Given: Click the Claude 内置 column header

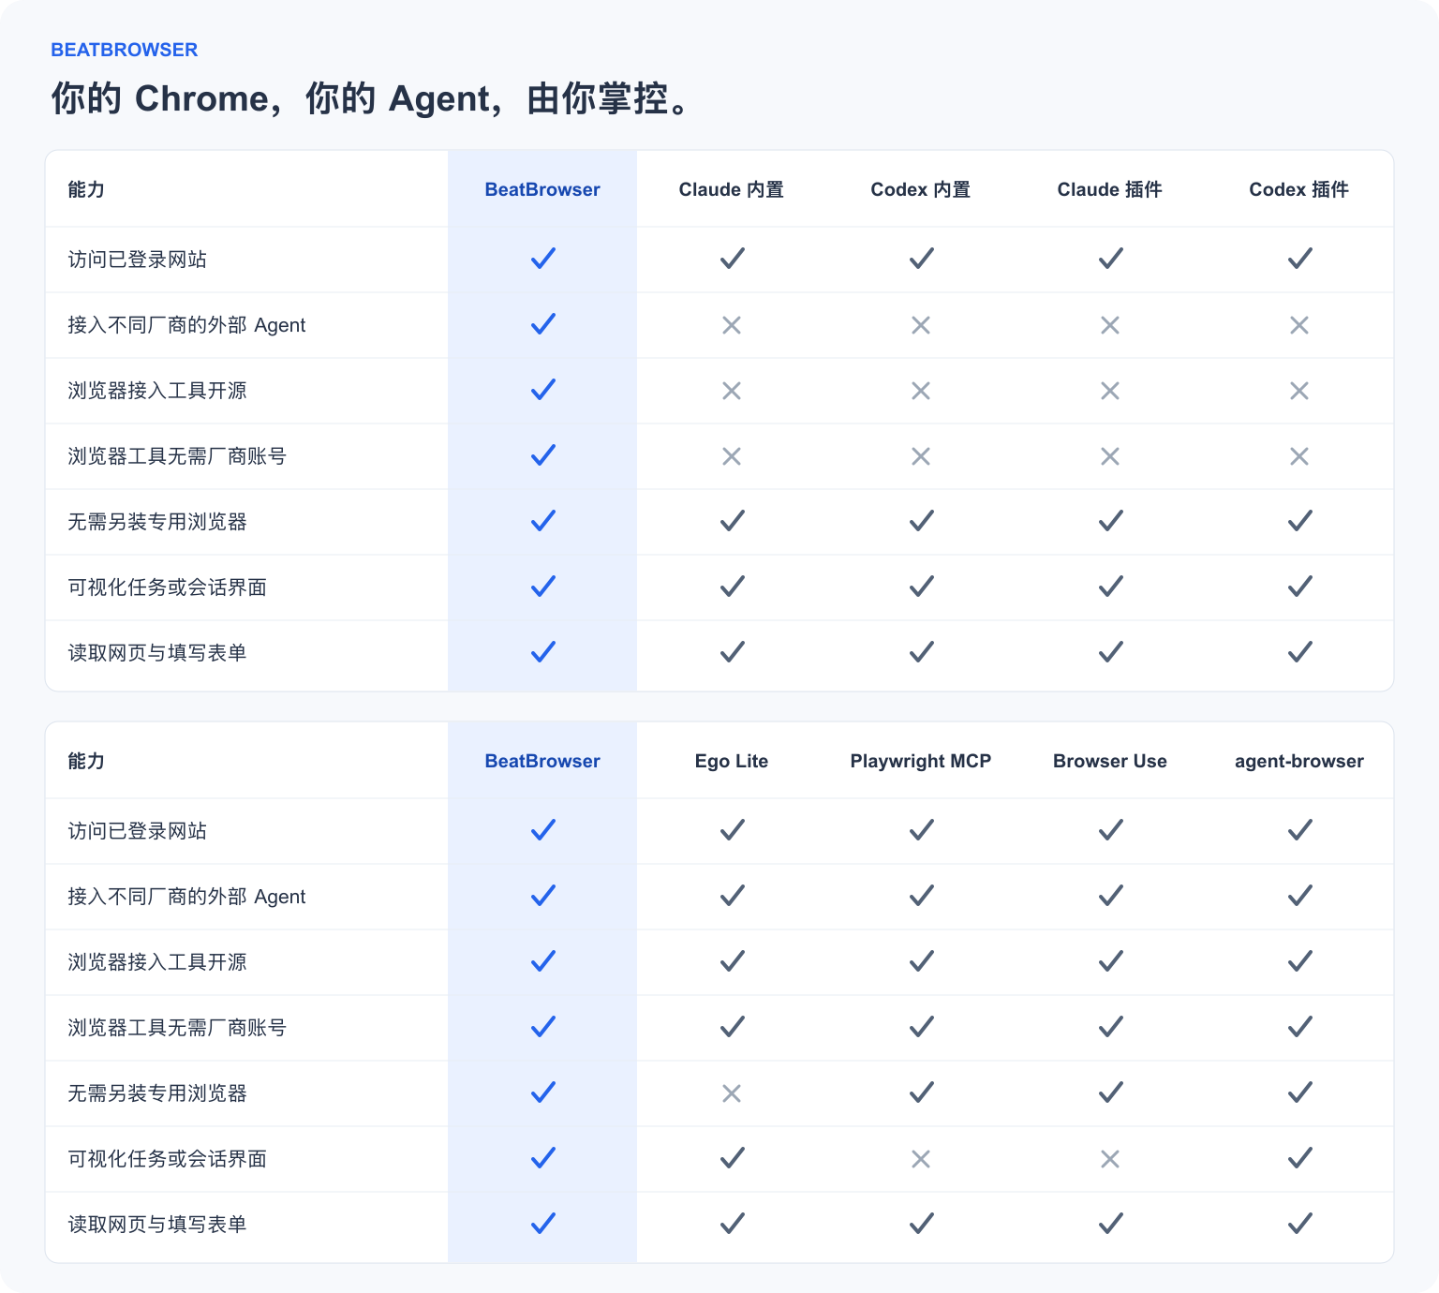Looking at the screenshot, I should pyautogui.click(x=732, y=189).
